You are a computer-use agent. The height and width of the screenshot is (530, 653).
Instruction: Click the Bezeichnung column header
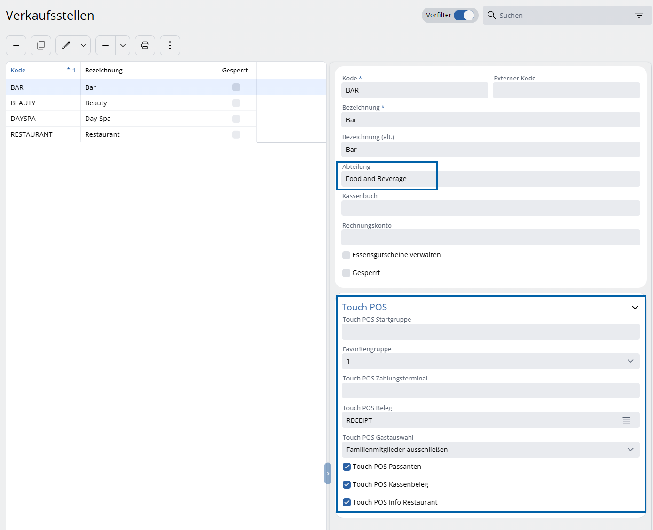(104, 70)
